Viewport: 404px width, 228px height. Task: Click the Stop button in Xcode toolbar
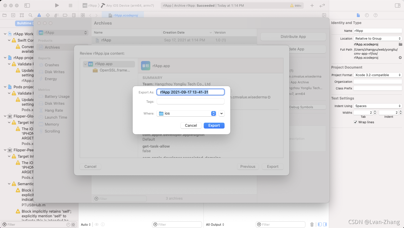tap(71, 5)
